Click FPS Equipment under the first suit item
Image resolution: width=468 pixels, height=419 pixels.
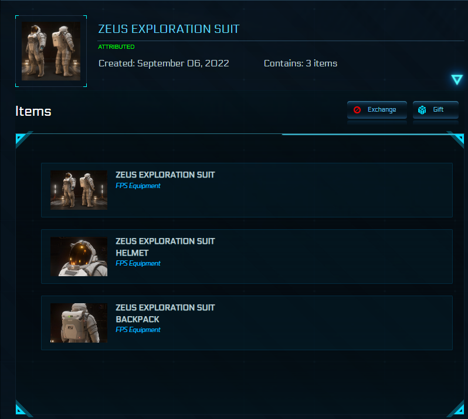tap(138, 186)
